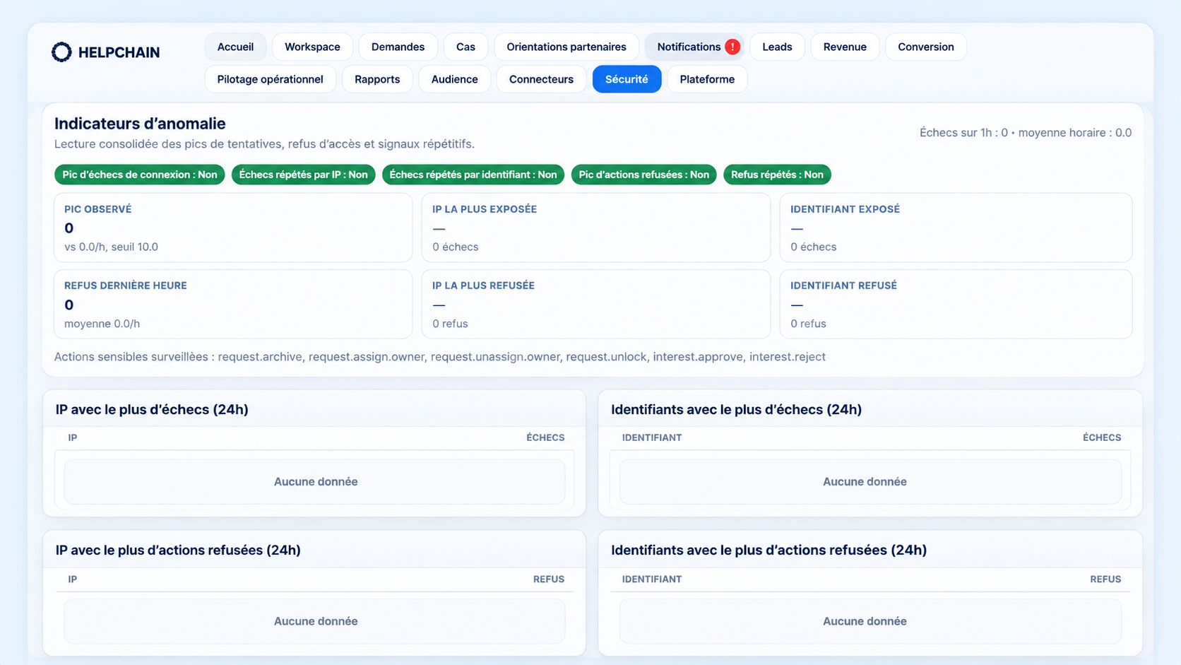Image resolution: width=1181 pixels, height=665 pixels.
Task: Click the red Notifications alert badge
Action: point(732,47)
